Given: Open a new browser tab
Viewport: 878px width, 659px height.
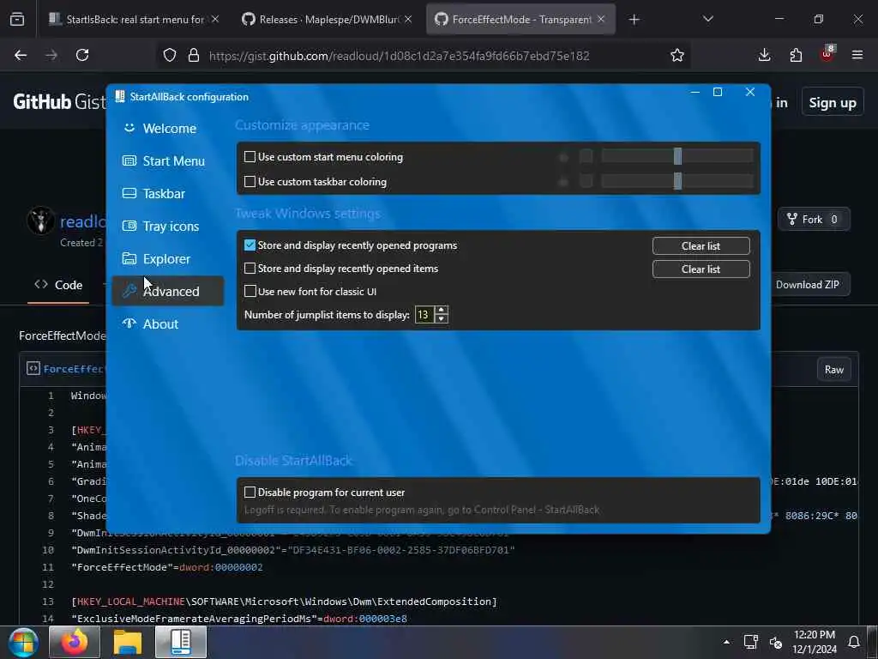Looking at the screenshot, I should point(634,20).
